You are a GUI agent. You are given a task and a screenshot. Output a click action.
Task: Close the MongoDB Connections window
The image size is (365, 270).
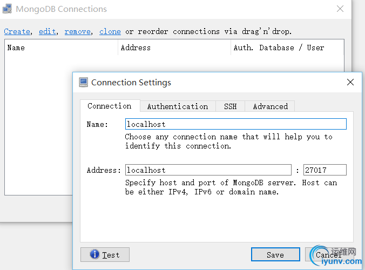(340, 9)
